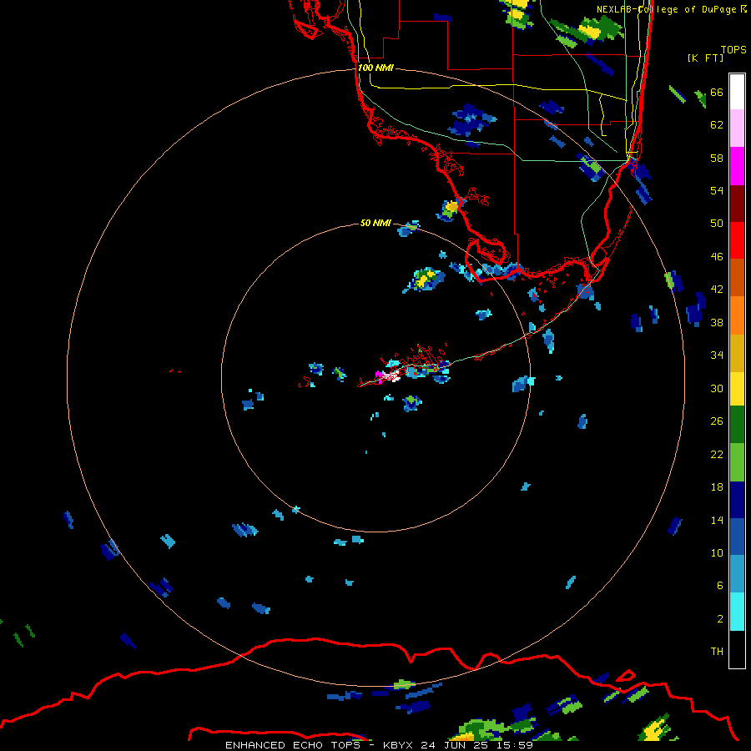
Task: Select the yellow swatch in the legend
Action: click(x=737, y=389)
